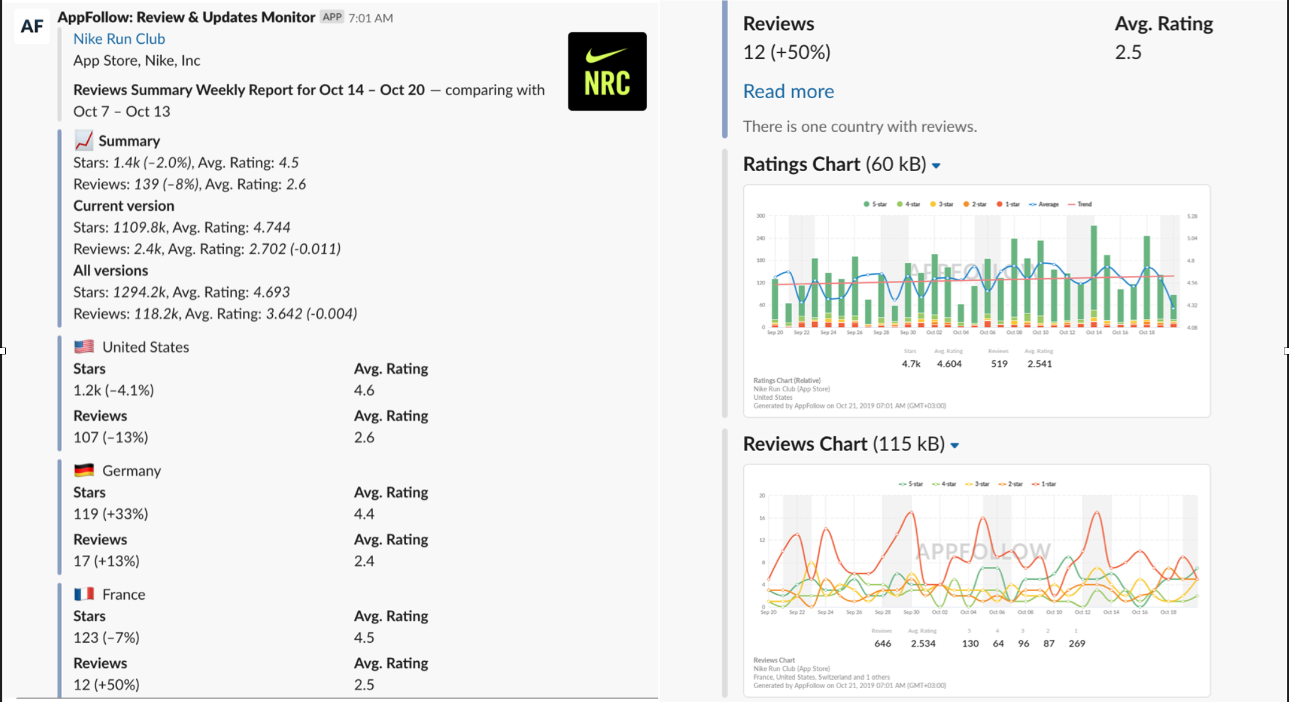Click the Oct 14 label on Ratings Chart axis
Viewport: 1289px width, 702px height.
[1094, 333]
